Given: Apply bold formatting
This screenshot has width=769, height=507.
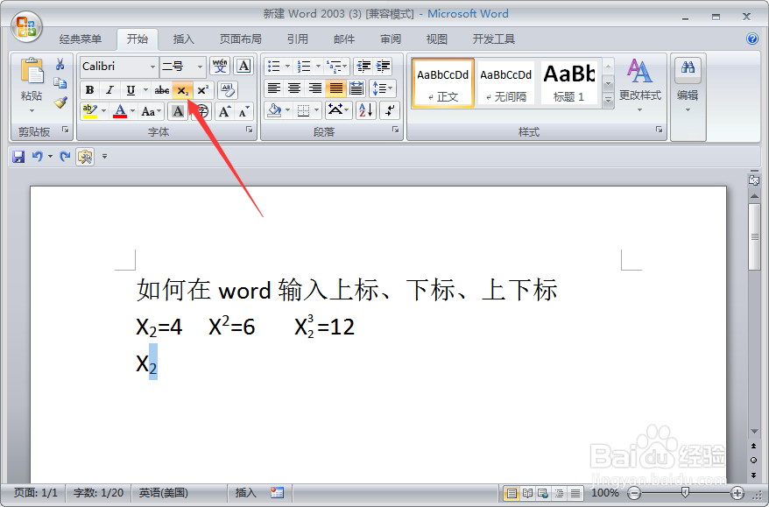Looking at the screenshot, I should point(91,89).
